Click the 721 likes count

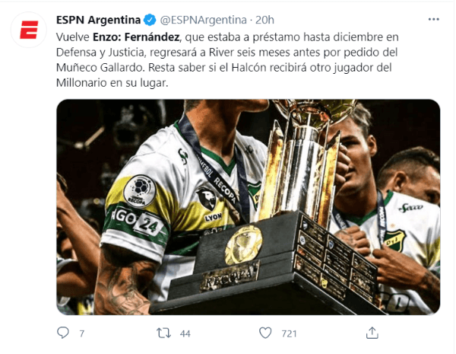point(289,333)
